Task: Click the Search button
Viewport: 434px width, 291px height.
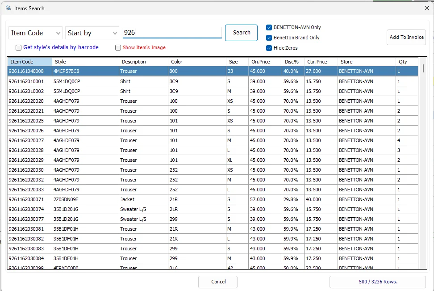Action: [242, 33]
